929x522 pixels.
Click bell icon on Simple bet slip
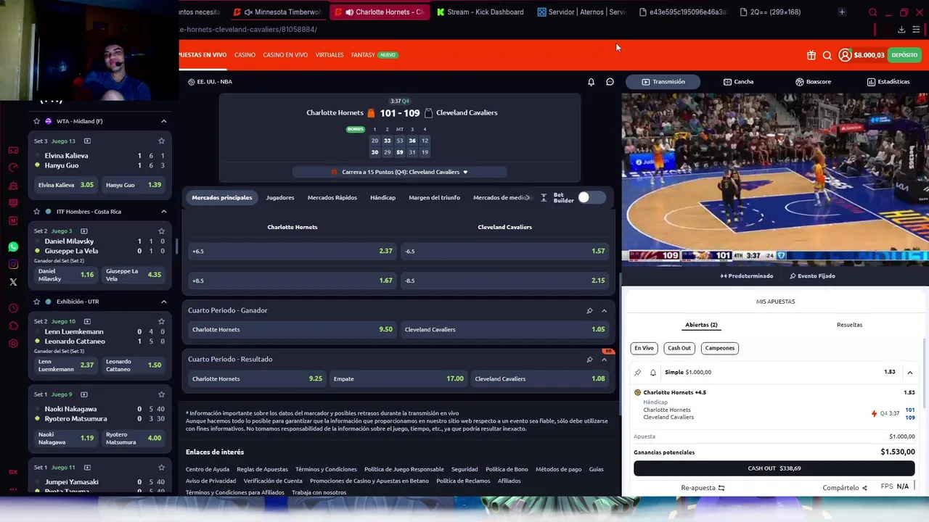[652, 372]
